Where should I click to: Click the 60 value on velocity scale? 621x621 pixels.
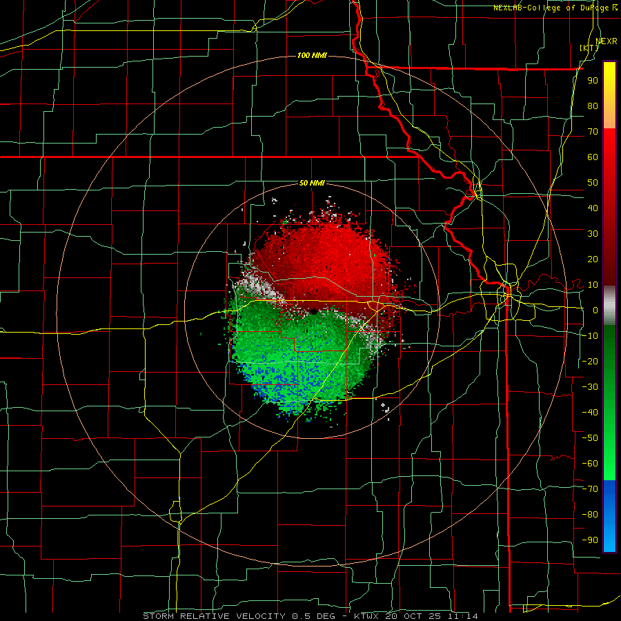point(593,157)
